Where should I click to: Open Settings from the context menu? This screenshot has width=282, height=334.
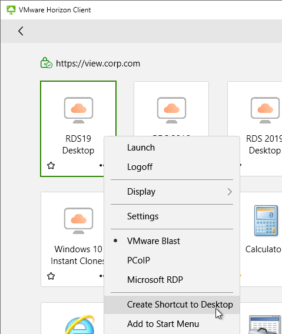(172, 216)
